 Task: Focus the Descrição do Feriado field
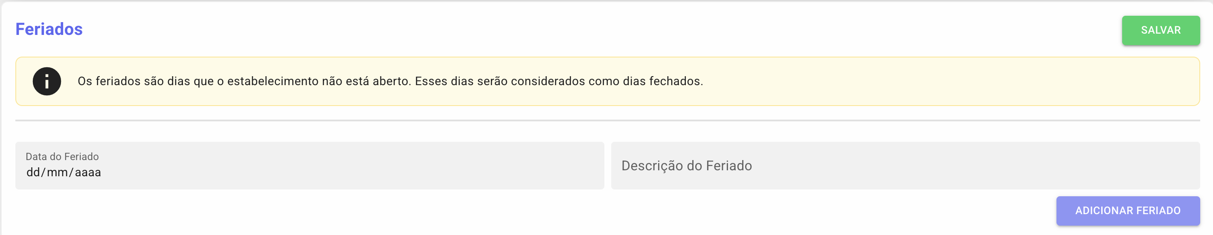point(904,166)
